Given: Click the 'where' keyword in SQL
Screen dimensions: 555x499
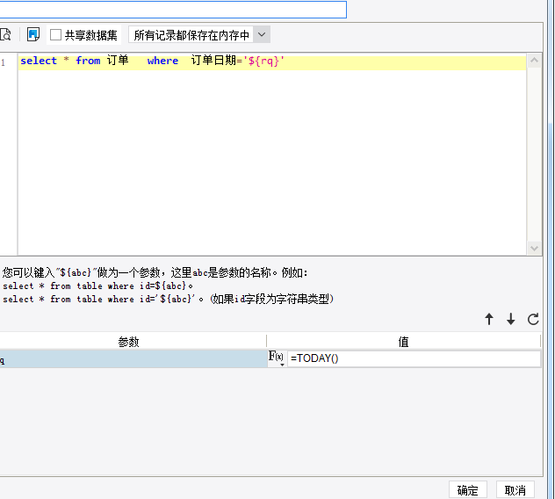Looking at the screenshot, I should point(162,61).
